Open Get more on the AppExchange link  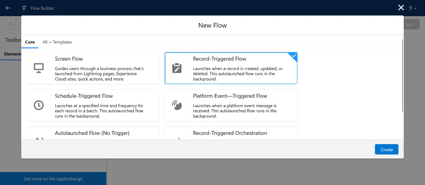(x=53, y=179)
